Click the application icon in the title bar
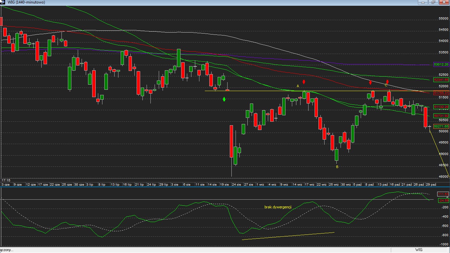 pos(2,2)
